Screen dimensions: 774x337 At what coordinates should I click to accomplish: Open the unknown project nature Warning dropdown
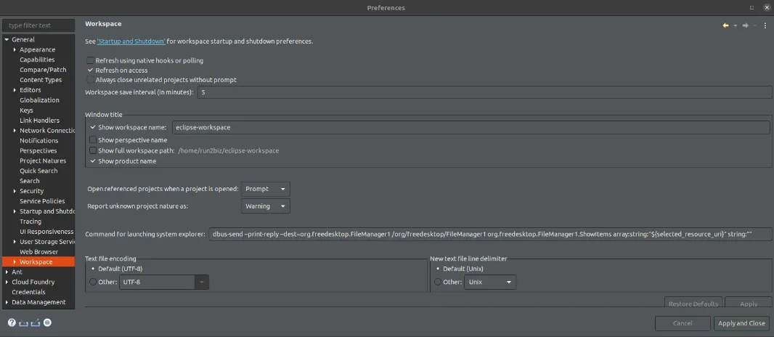pos(265,206)
